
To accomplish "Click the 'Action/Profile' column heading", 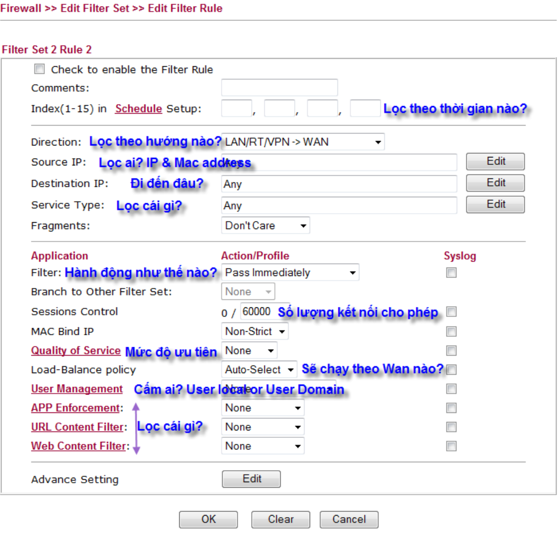I will click(x=255, y=256).
